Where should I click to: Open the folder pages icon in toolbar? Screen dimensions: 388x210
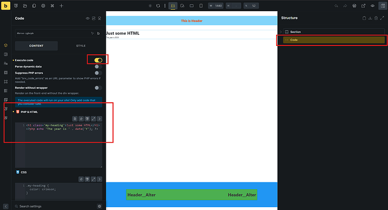point(25,6)
